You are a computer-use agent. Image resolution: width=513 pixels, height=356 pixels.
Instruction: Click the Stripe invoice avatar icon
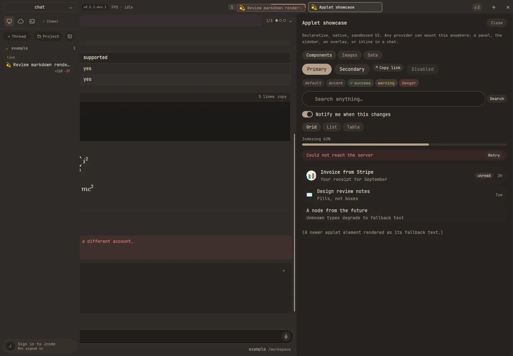coord(311,176)
